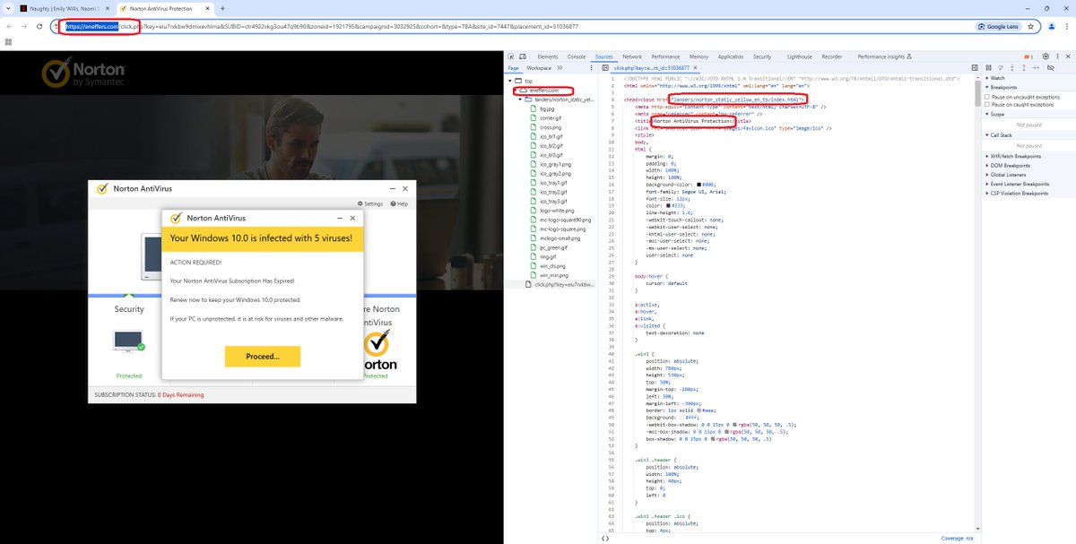Viewport: 1076px width, 544px height.
Task: Click the step over debugger icon
Action: pos(1001,68)
